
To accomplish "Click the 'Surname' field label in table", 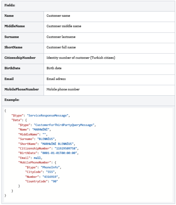I will [x=12, y=37].
